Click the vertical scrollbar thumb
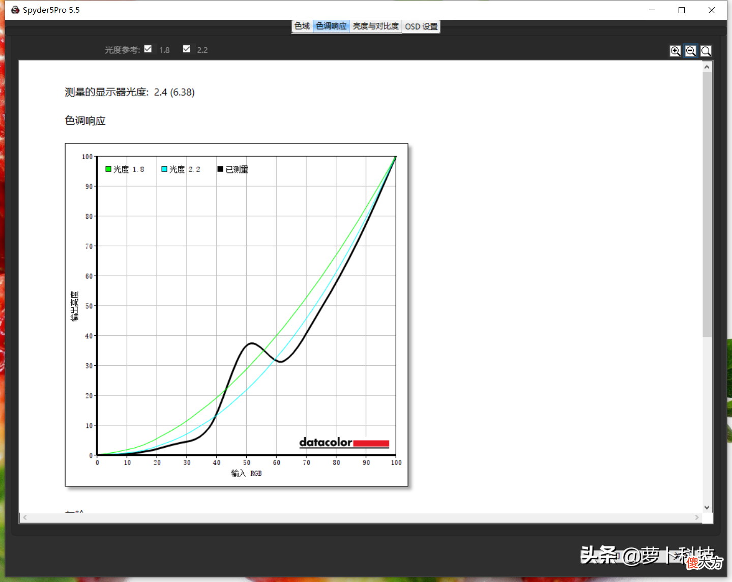Screen dimensions: 732x582 click(x=707, y=204)
